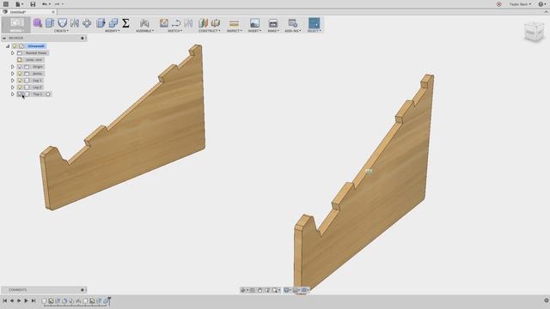Viewport: 550px width, 309px height.
Task: Open the data panel grid icon
Action: (x=6, y=4)
